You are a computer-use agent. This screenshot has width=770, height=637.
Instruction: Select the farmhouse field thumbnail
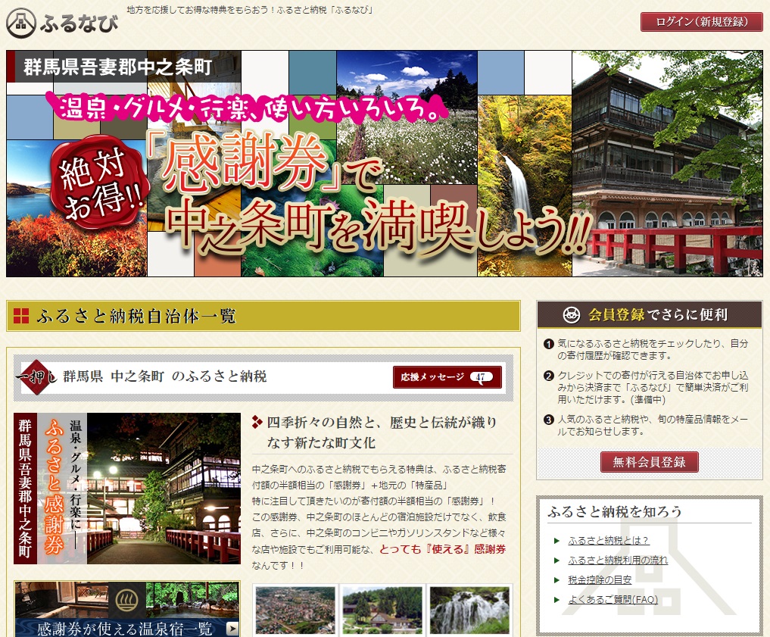(x=382, y=610)
